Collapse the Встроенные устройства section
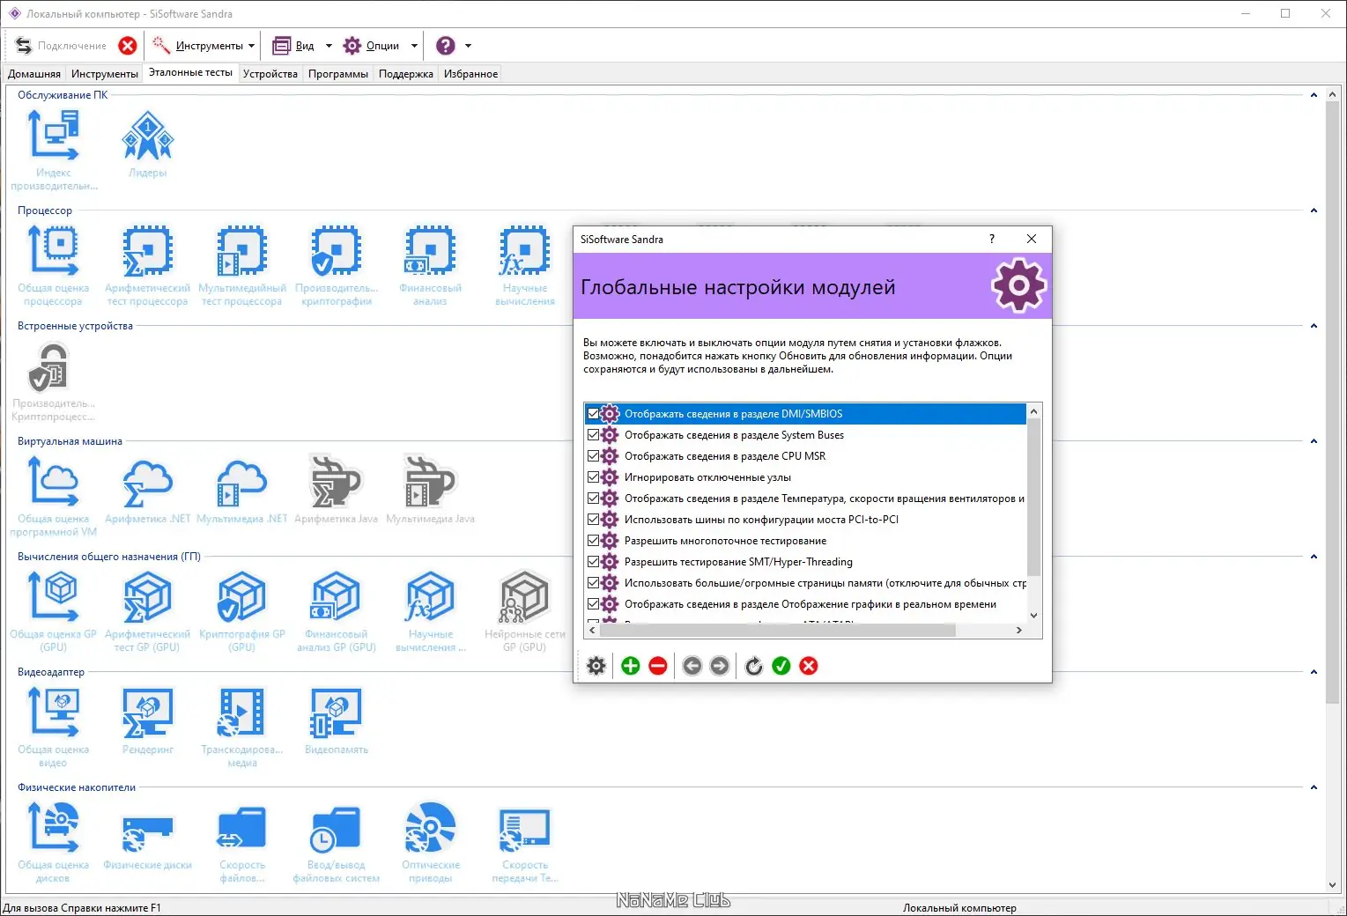Screen dimensions: 1347x916 tap(1314, 326)
